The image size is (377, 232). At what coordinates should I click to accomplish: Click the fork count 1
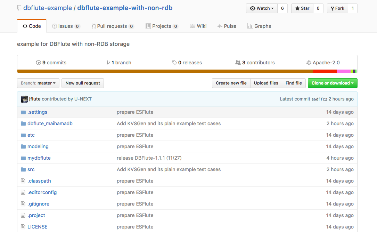point(353,8)
